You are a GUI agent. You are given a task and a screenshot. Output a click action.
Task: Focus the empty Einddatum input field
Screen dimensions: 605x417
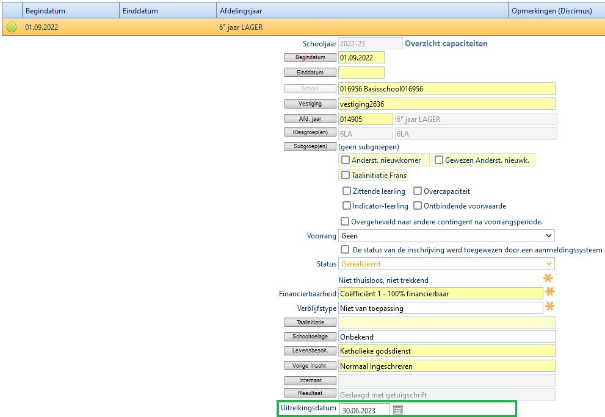coord(361,73)
